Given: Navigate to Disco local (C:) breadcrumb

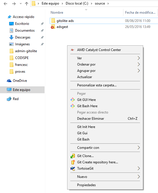Looking at the screenshot, I should tap(77, 3).
